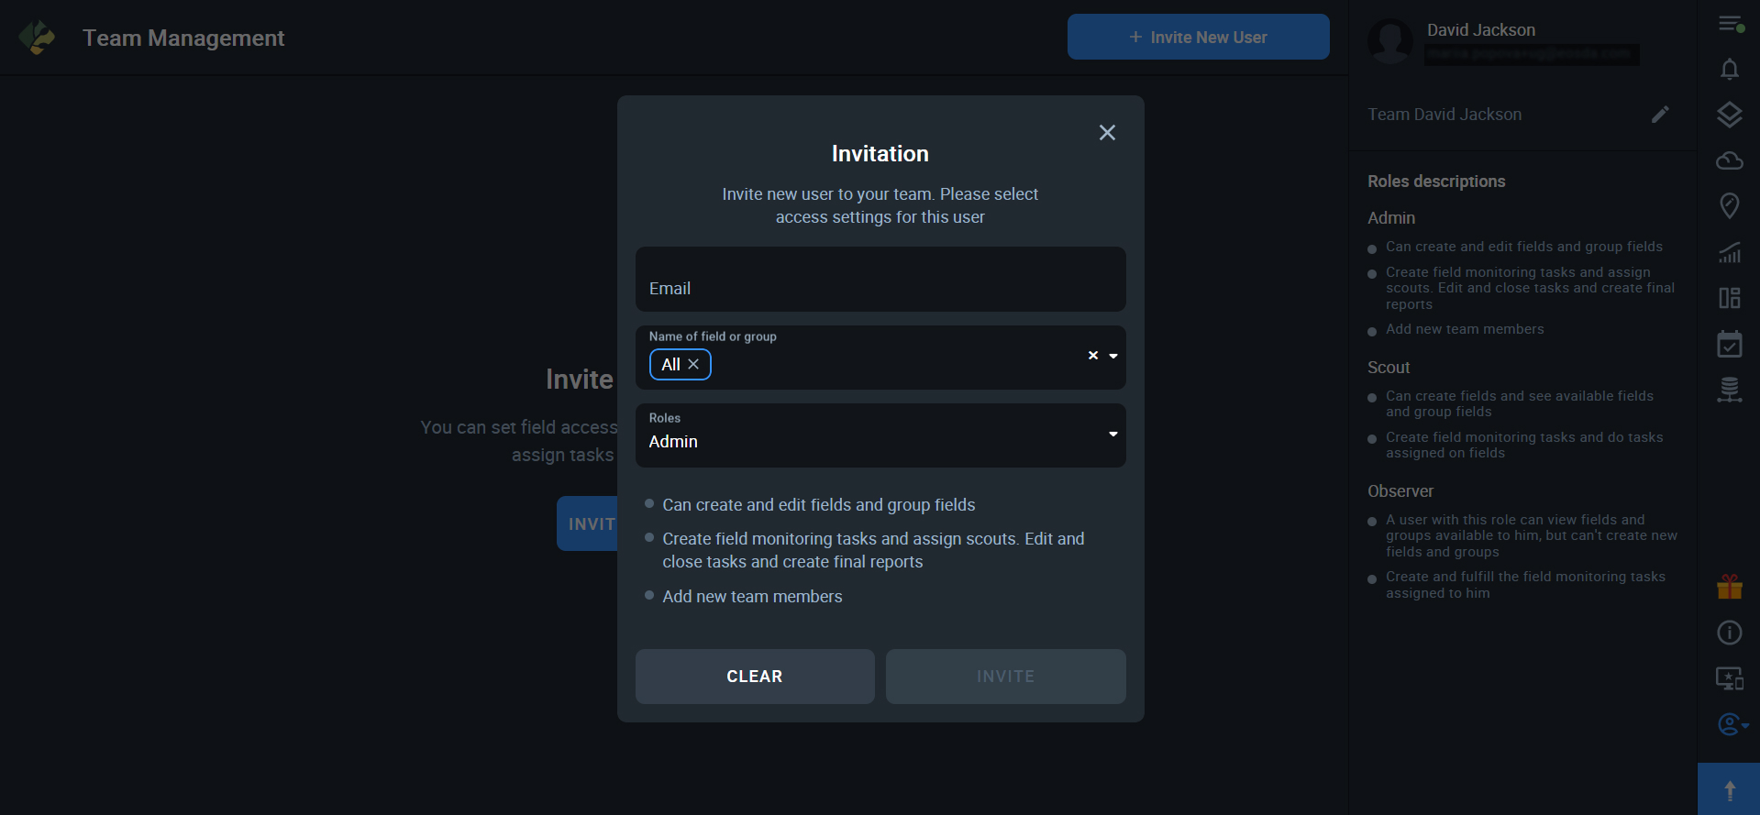The image size is (1760, 815).
Task: Open the database storage icon
Action: [1729, 390]
